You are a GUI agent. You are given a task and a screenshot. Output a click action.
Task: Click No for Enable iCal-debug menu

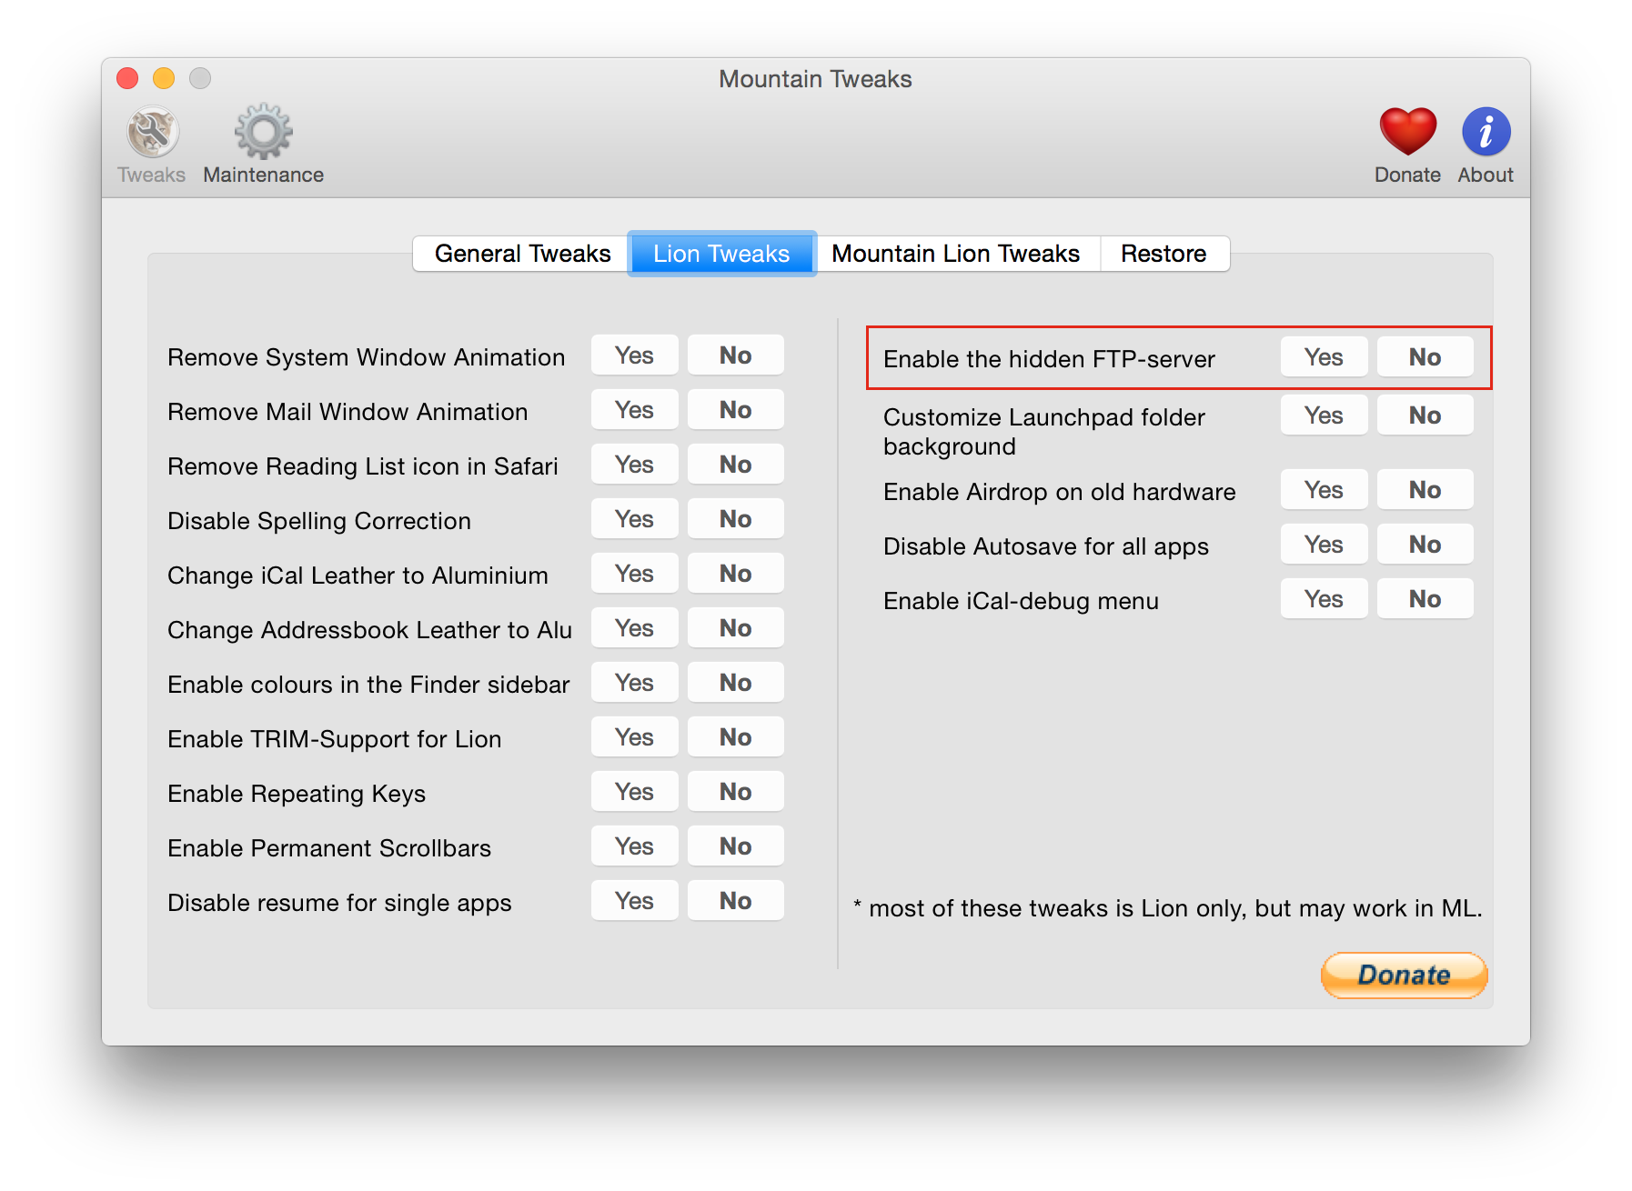1425,599
